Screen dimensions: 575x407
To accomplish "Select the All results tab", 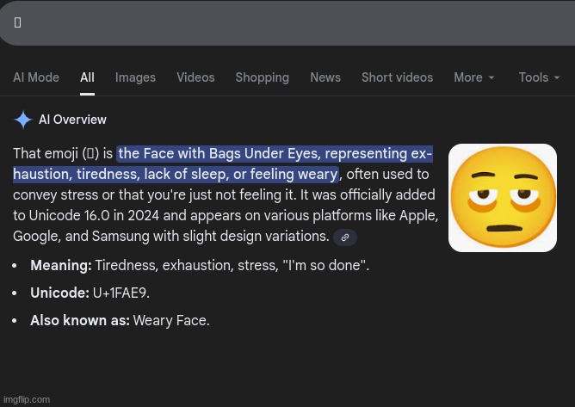I will [87, 77].
